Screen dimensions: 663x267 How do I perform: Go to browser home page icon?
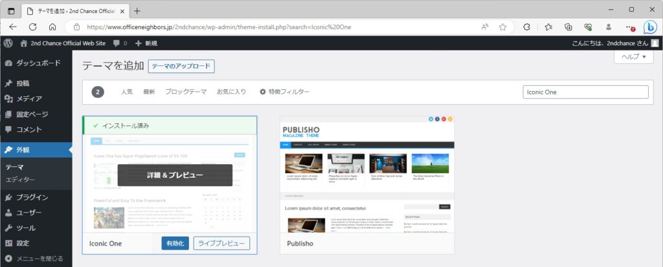pos(52,27)
